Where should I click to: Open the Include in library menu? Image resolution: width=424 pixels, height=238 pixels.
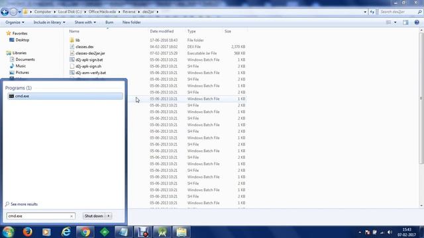[49, 22]
